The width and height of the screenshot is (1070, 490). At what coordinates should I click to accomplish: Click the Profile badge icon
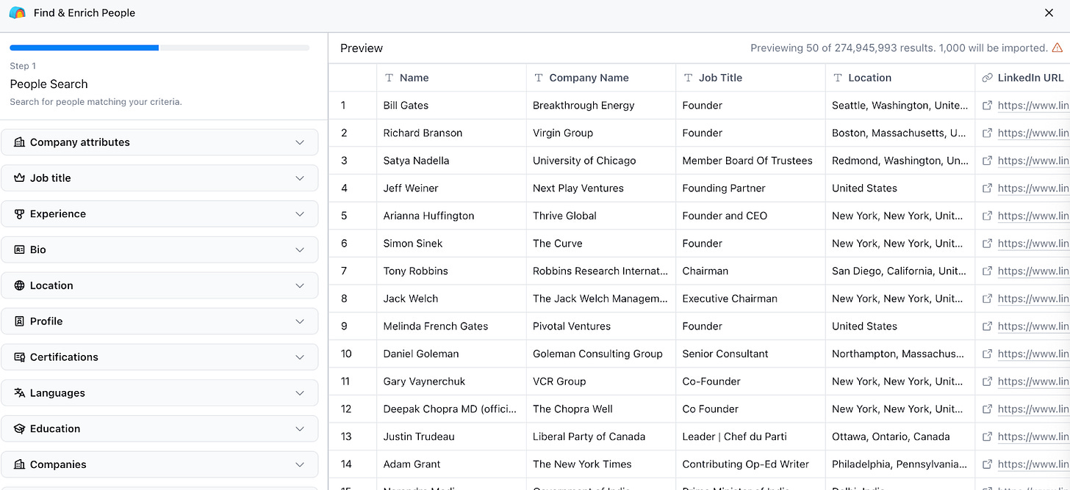click(x=19, y=321)
